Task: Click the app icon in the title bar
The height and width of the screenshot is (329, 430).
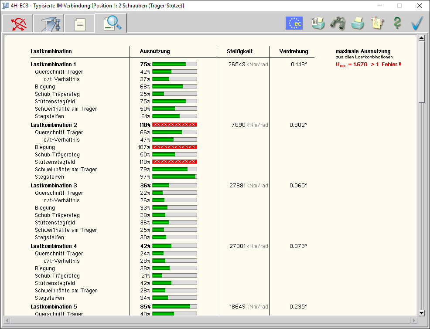Action: point(6,6)
